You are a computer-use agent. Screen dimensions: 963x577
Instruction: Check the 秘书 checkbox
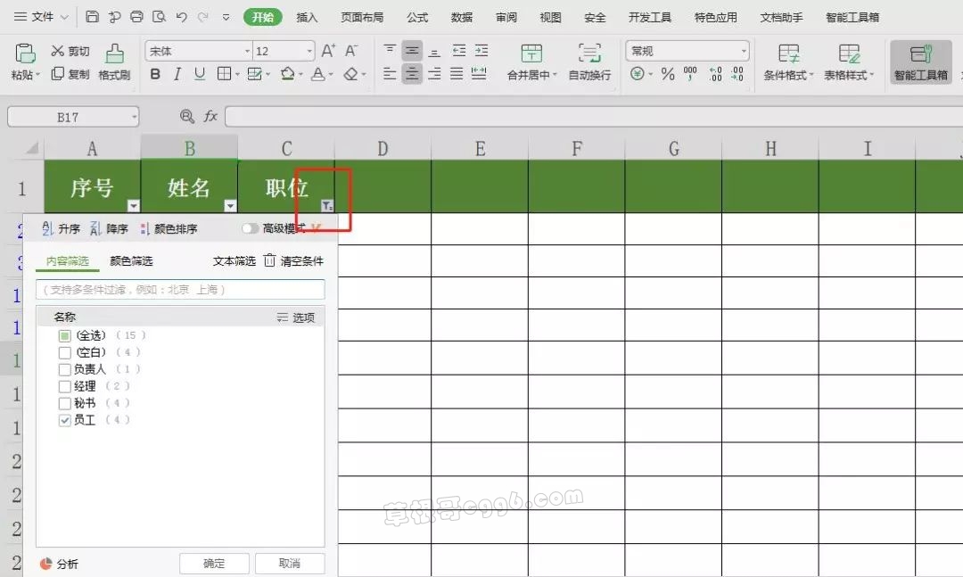tap(65, 403)
